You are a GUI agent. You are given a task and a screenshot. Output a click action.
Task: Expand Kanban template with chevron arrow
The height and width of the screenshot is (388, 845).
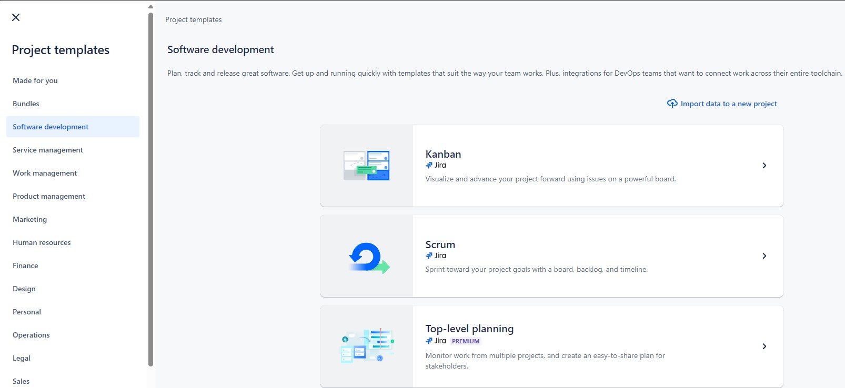764,166
